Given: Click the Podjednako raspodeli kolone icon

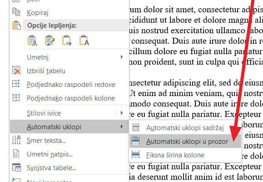Looking at the screenshot, I should click(x=16, y=97).
